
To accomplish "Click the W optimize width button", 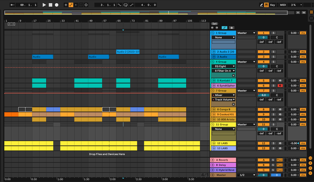I will coord(304,12).
